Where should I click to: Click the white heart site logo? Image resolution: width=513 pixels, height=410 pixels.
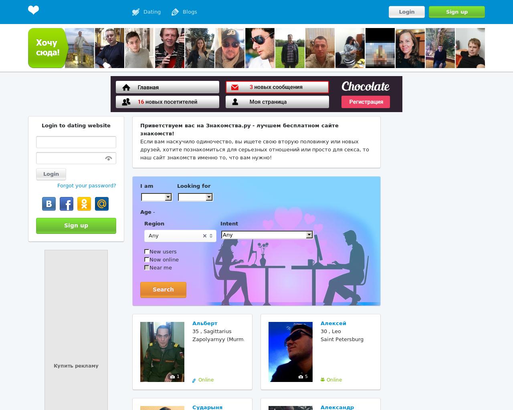(x=34, y=10)
